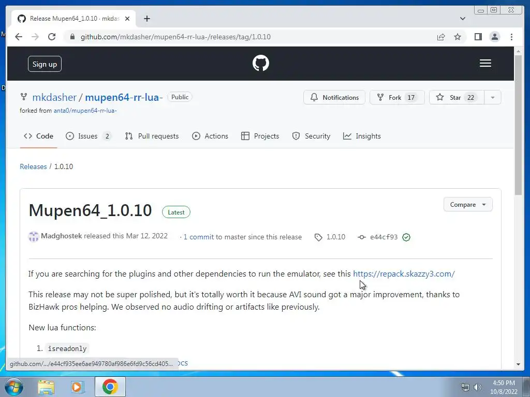Bookmark this page with star icon
Viewport: 530px width, 397px height.
coord(458,37)
